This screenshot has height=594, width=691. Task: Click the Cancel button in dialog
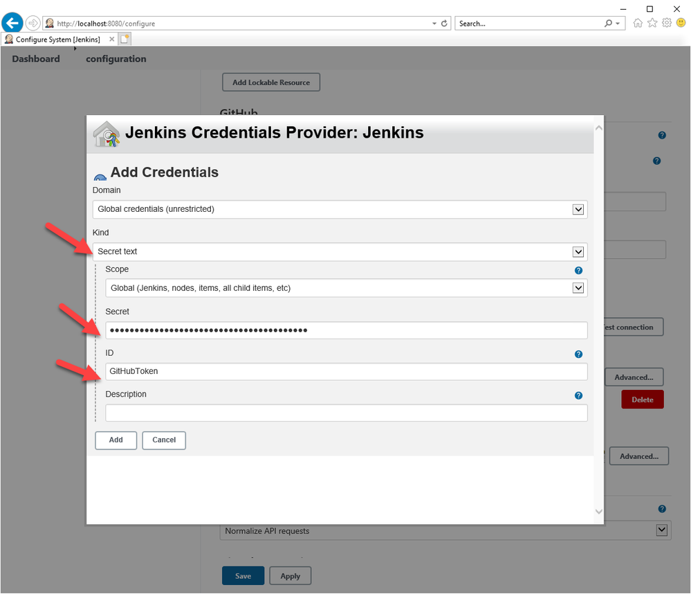tap(164, 440)
